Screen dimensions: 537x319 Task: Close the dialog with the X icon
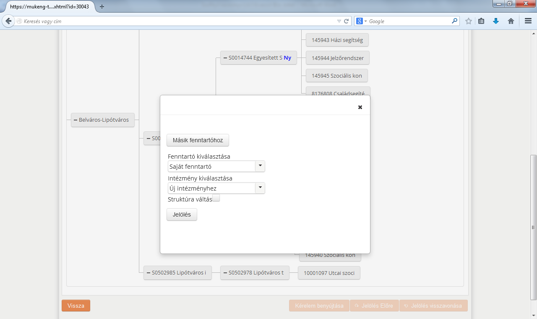(360, 107)
